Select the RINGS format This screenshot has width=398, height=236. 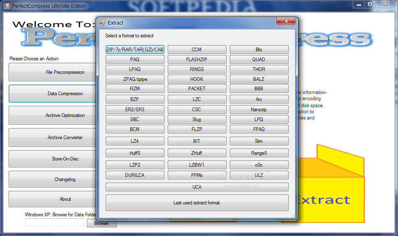pyautogui.click(x=197, y=69)
